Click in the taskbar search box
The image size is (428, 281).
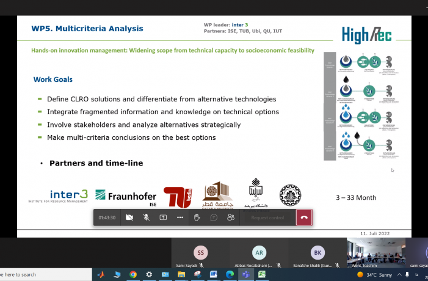tap(46, 274)
